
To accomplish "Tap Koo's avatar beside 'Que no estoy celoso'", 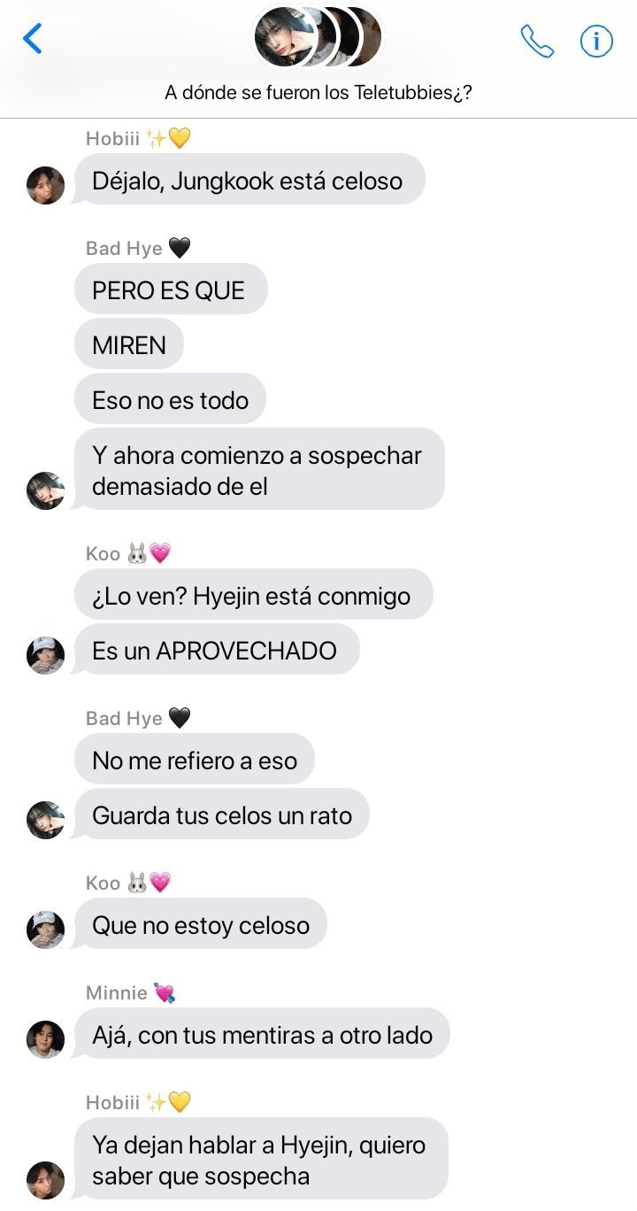I will (45, 929).
